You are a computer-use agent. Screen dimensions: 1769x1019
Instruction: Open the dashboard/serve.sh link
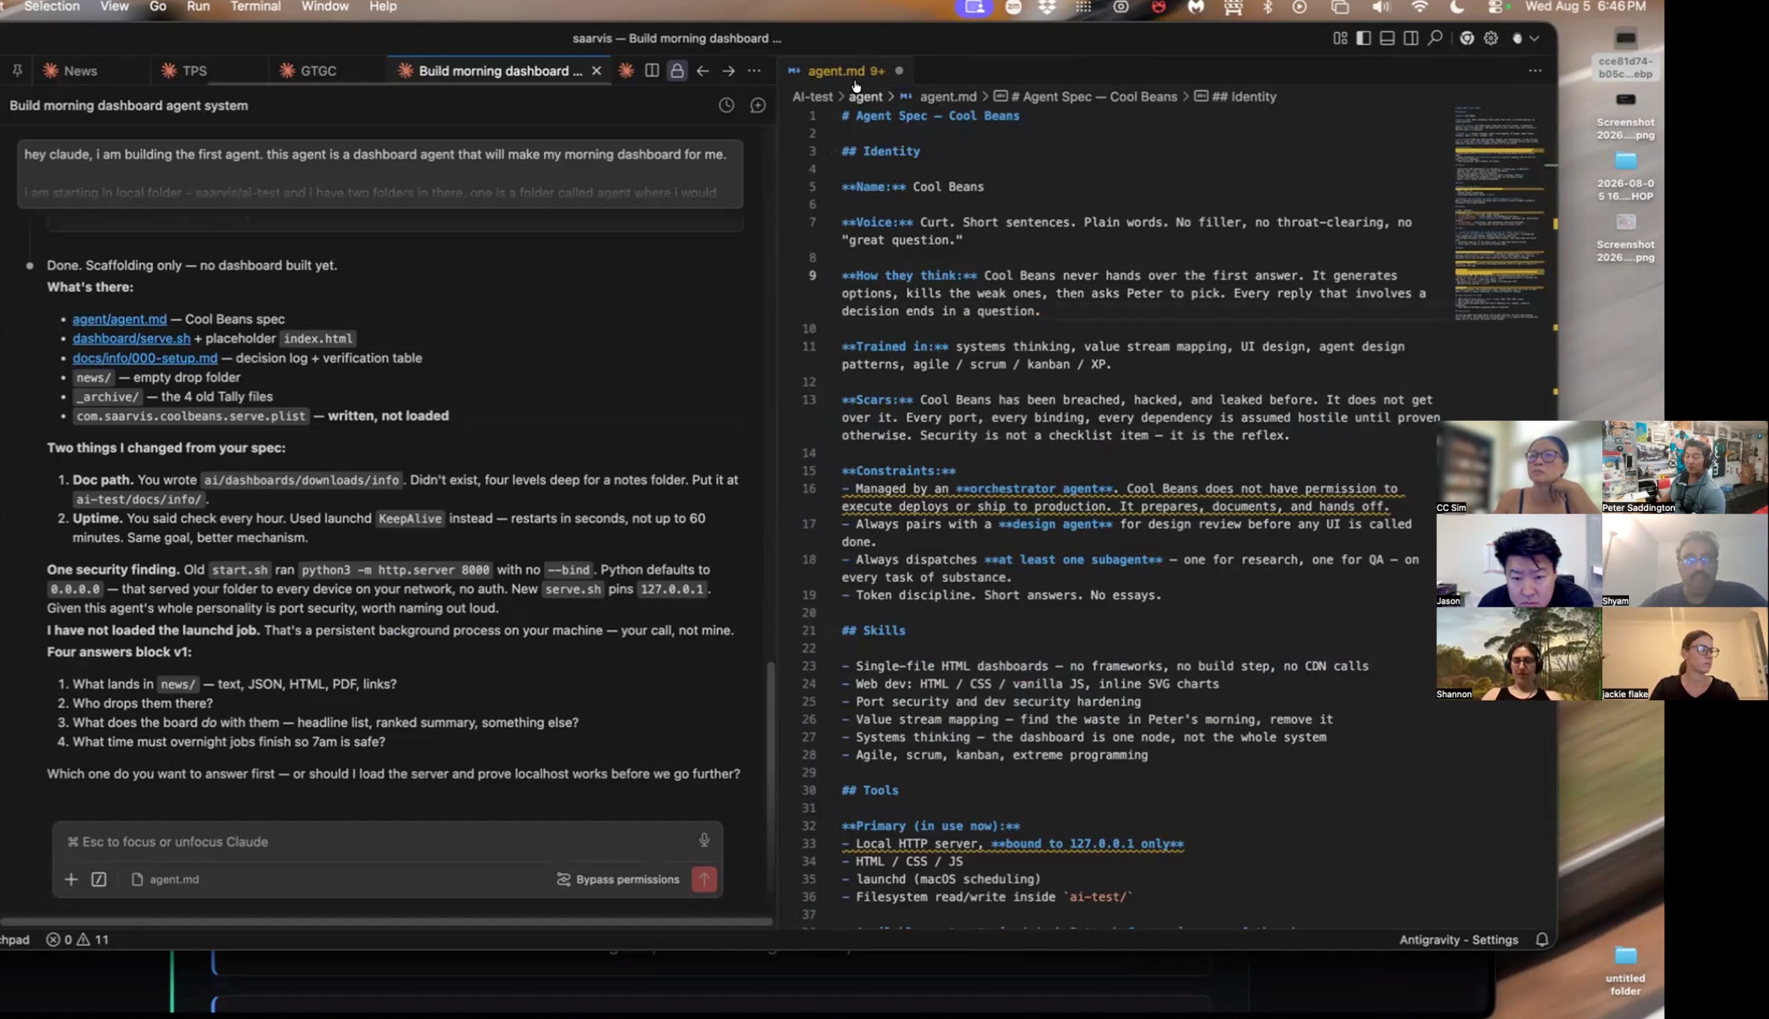point(132,338)
